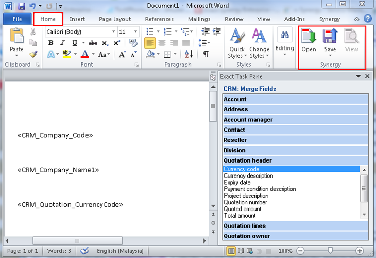Select the Total amount merge field
This screenshot has width=376, height=258.
240,216
